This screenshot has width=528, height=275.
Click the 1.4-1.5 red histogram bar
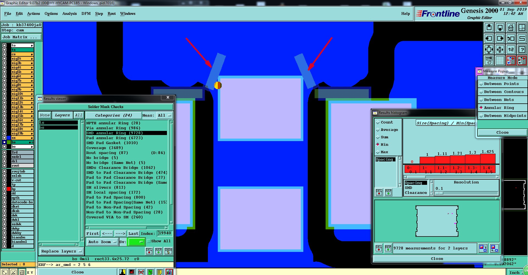488,159
